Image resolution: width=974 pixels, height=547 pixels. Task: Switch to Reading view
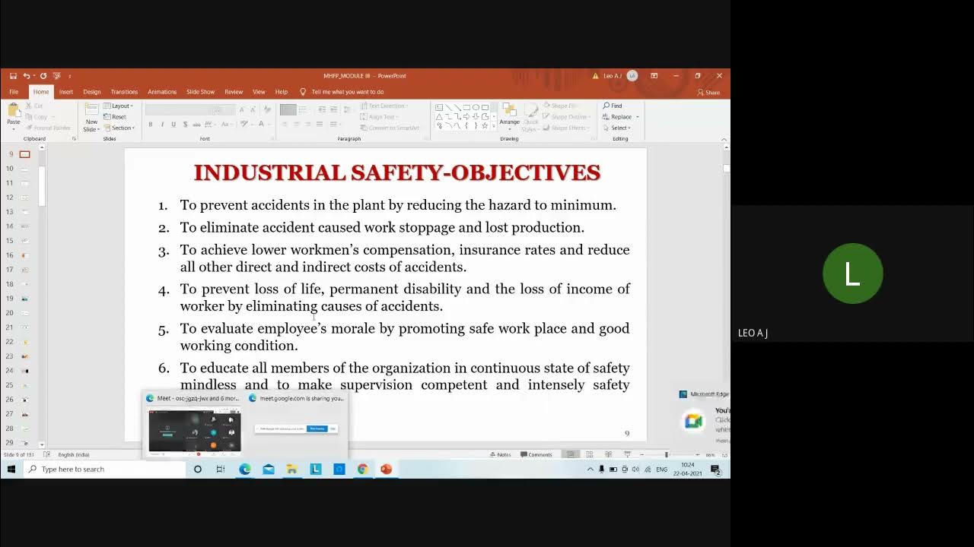click(x=608, y=454)
